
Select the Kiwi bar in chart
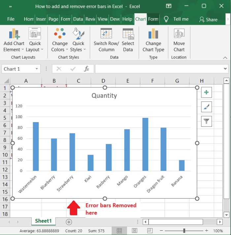tap(90, 163)
